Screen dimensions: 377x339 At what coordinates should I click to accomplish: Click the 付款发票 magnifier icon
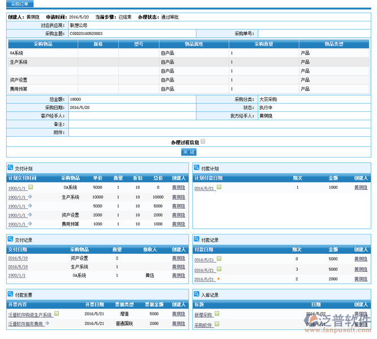pyautogui.click(x=10, y=294)
